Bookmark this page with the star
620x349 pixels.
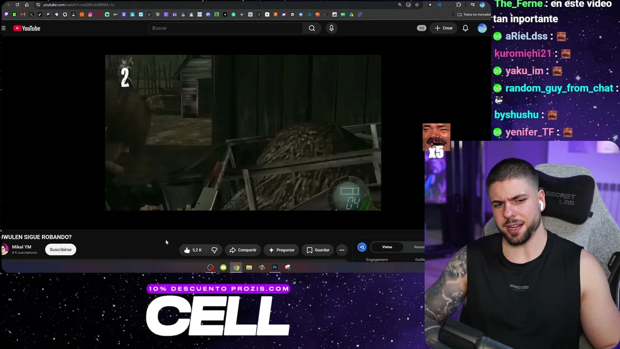click(417, 5)
